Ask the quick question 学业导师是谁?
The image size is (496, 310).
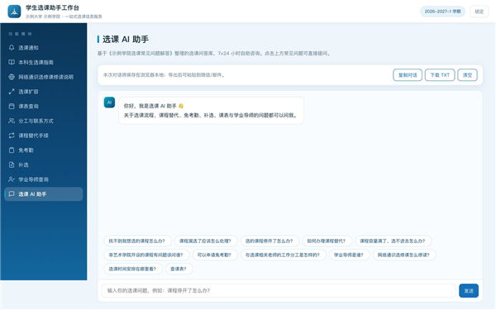click(x=349, y=255)
